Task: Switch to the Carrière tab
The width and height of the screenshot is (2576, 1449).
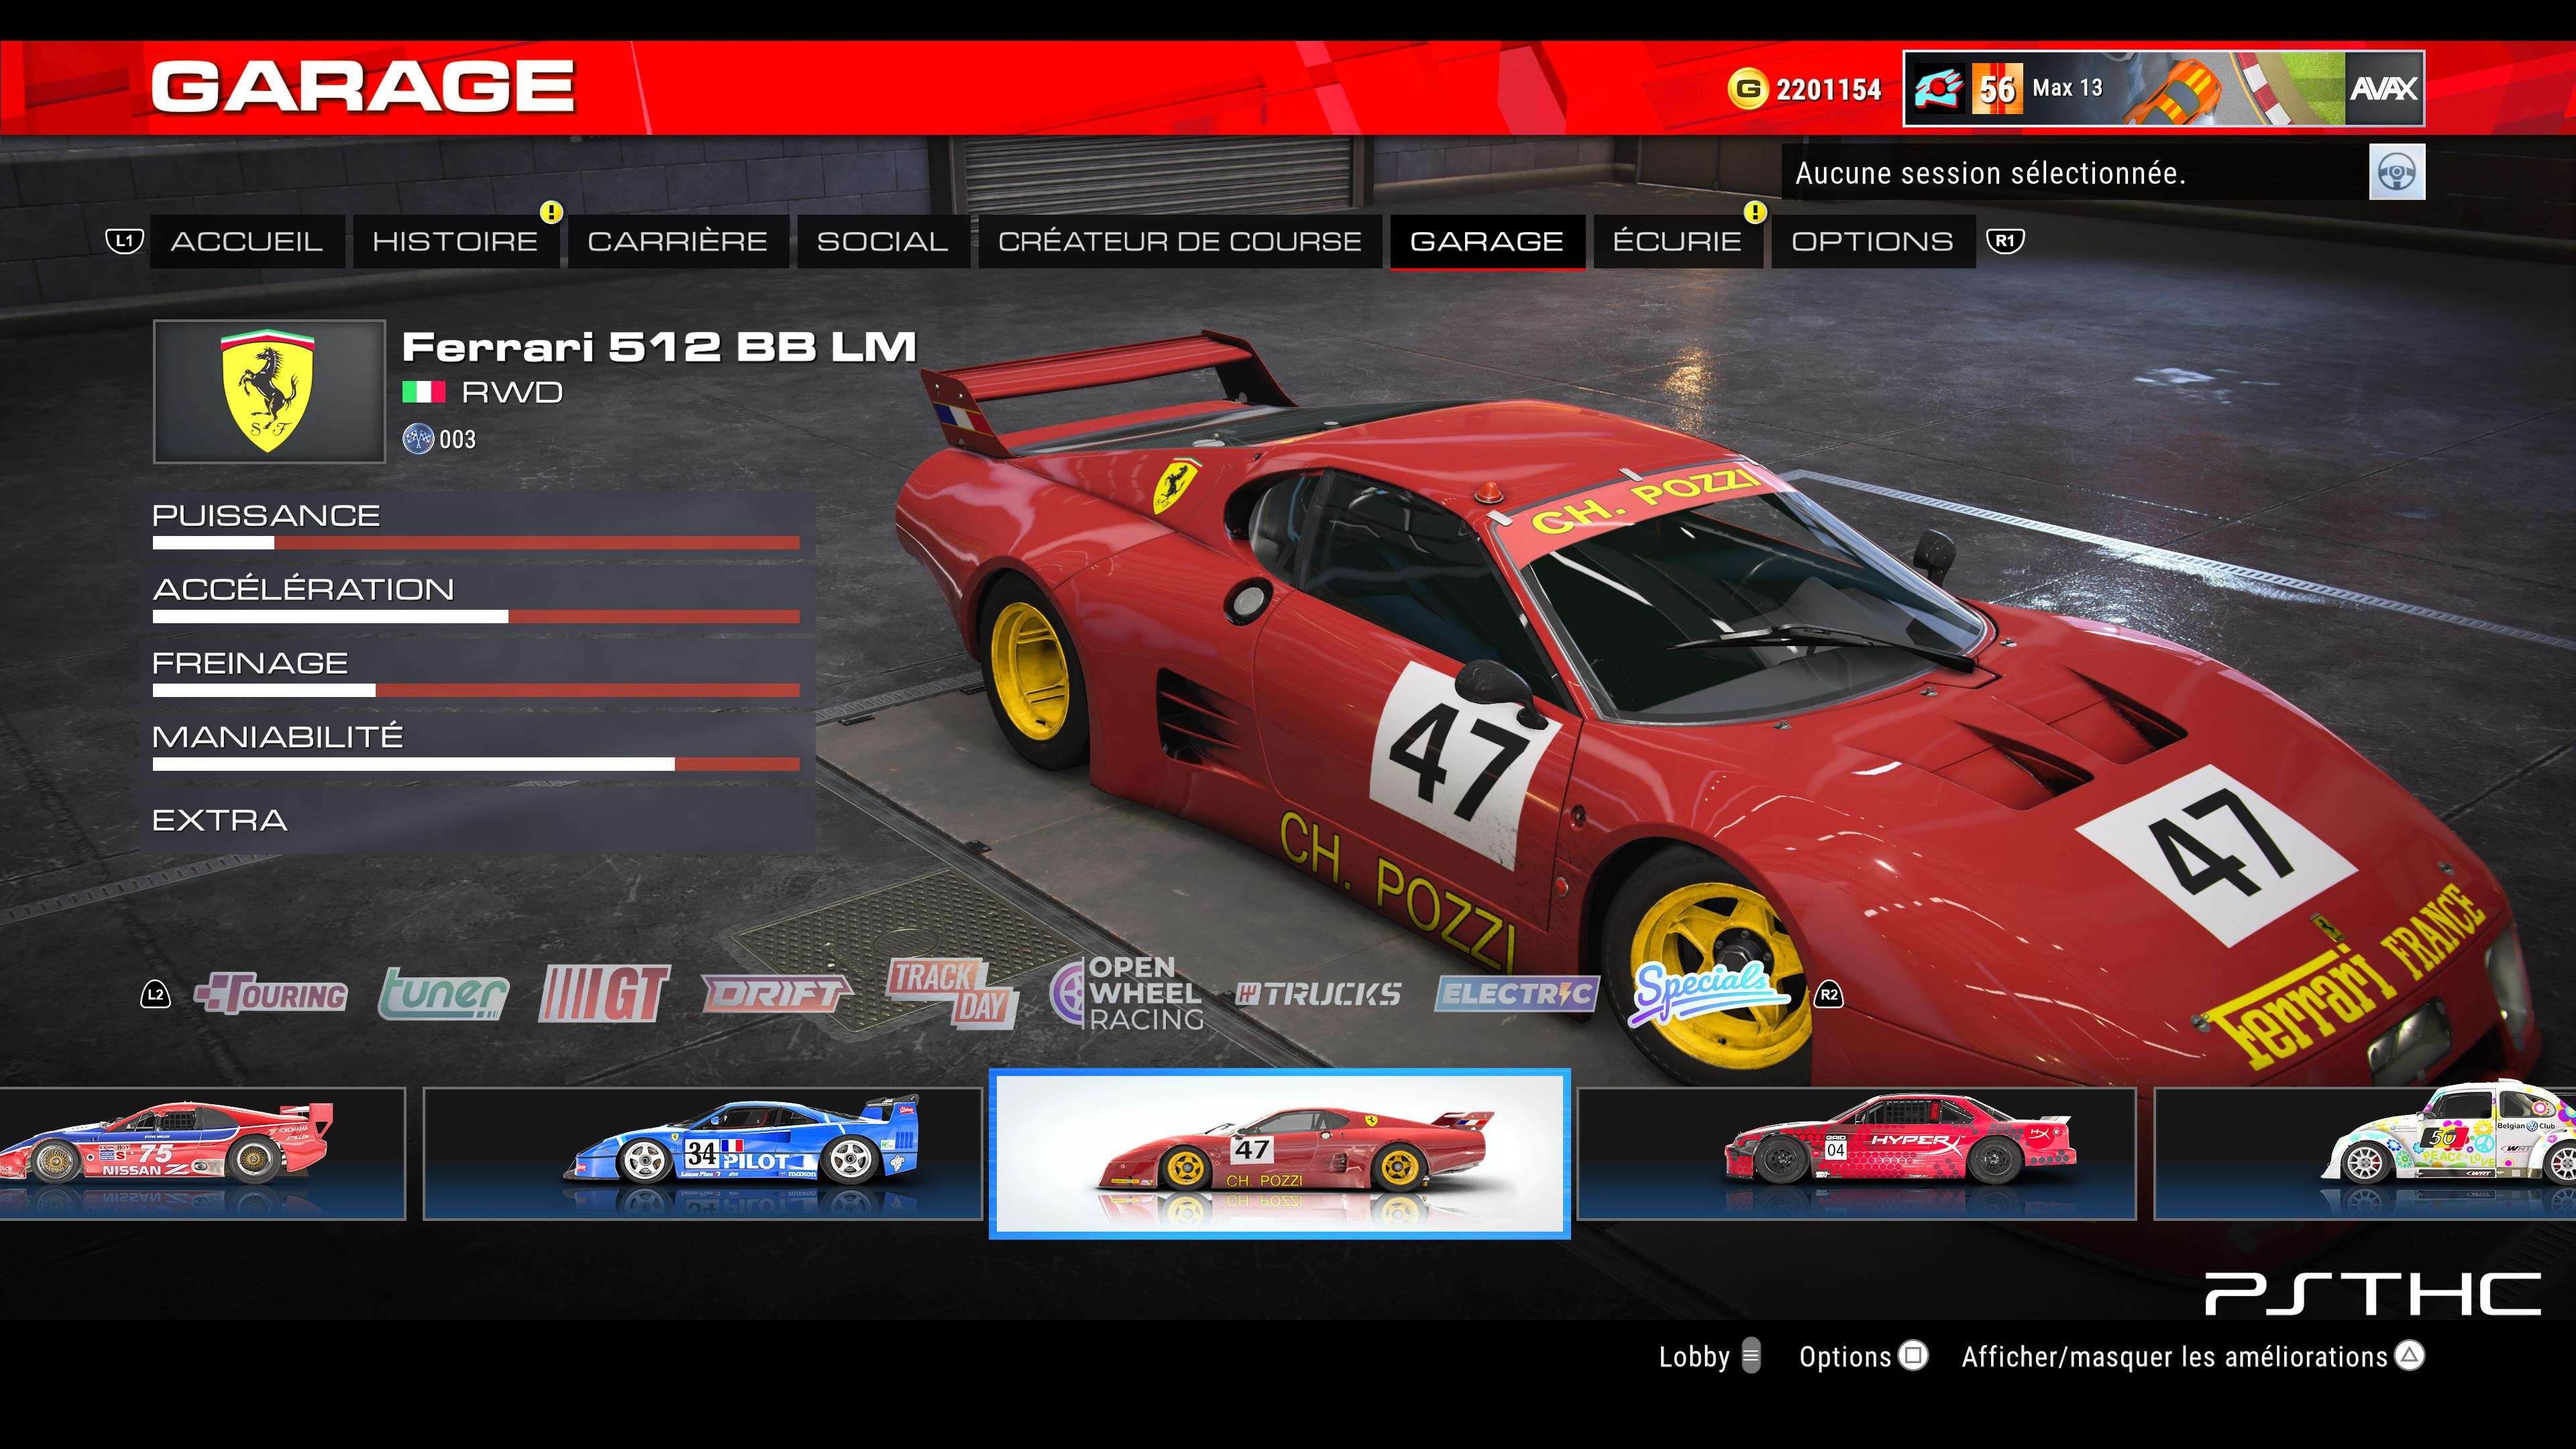Action: click(x=678, y=241)
